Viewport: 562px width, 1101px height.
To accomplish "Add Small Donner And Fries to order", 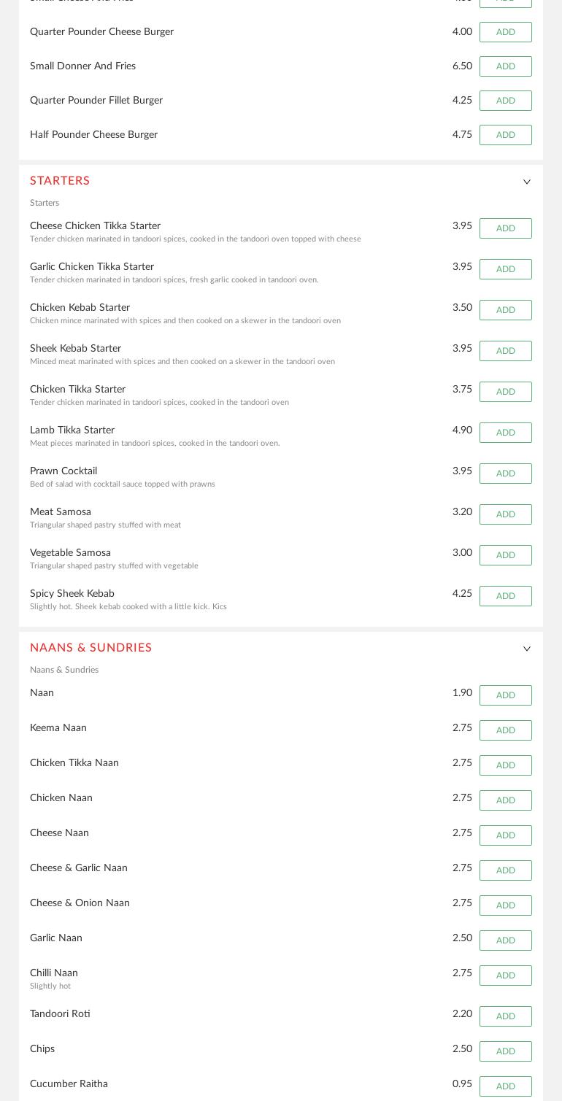I will pos(505,66).
